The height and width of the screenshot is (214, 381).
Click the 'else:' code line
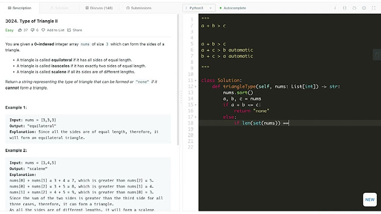(x=230, y=117)
